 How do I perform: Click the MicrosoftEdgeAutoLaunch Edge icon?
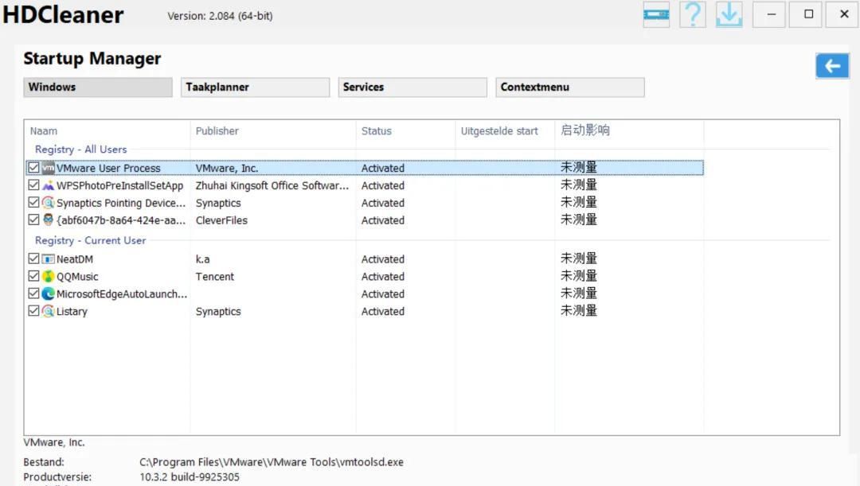(49, 294)
